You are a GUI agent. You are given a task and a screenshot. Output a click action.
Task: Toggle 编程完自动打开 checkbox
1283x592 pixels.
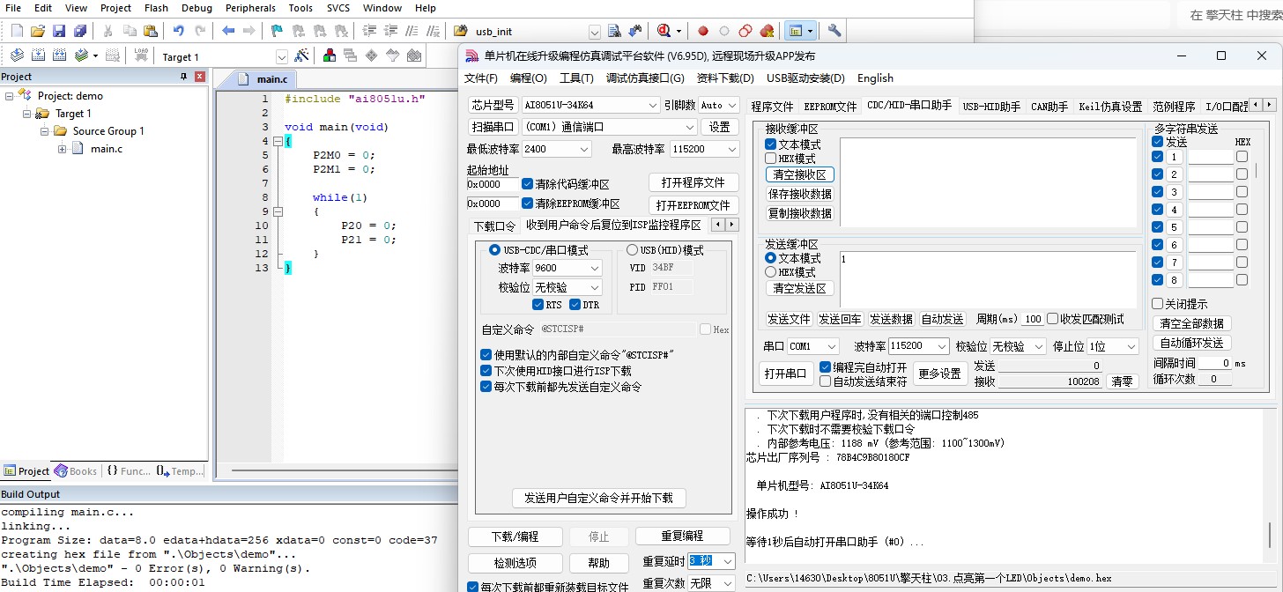tap(826, 366)
